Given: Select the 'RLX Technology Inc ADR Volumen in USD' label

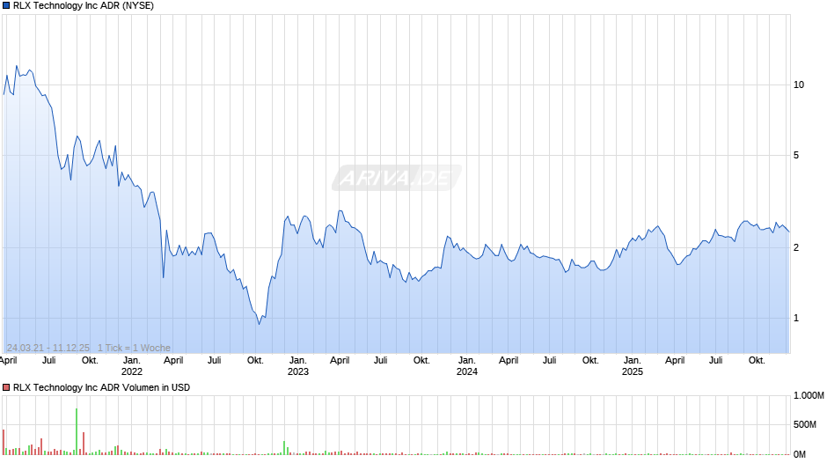Looking at the screenshot, I should click(x=101, y=387).
